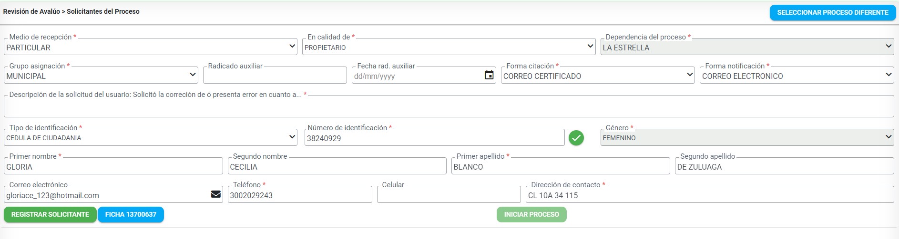Viewport: 899px width, 239px height.
Task: Open the Forma citación dropdown
Action: [x=598, y=76]
